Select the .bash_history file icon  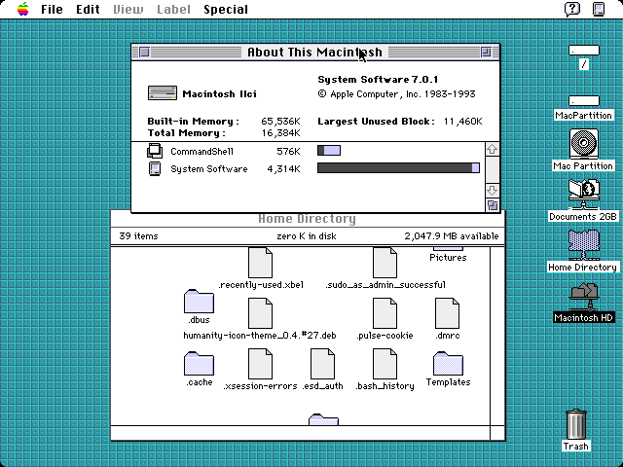[x=385, y=364]
